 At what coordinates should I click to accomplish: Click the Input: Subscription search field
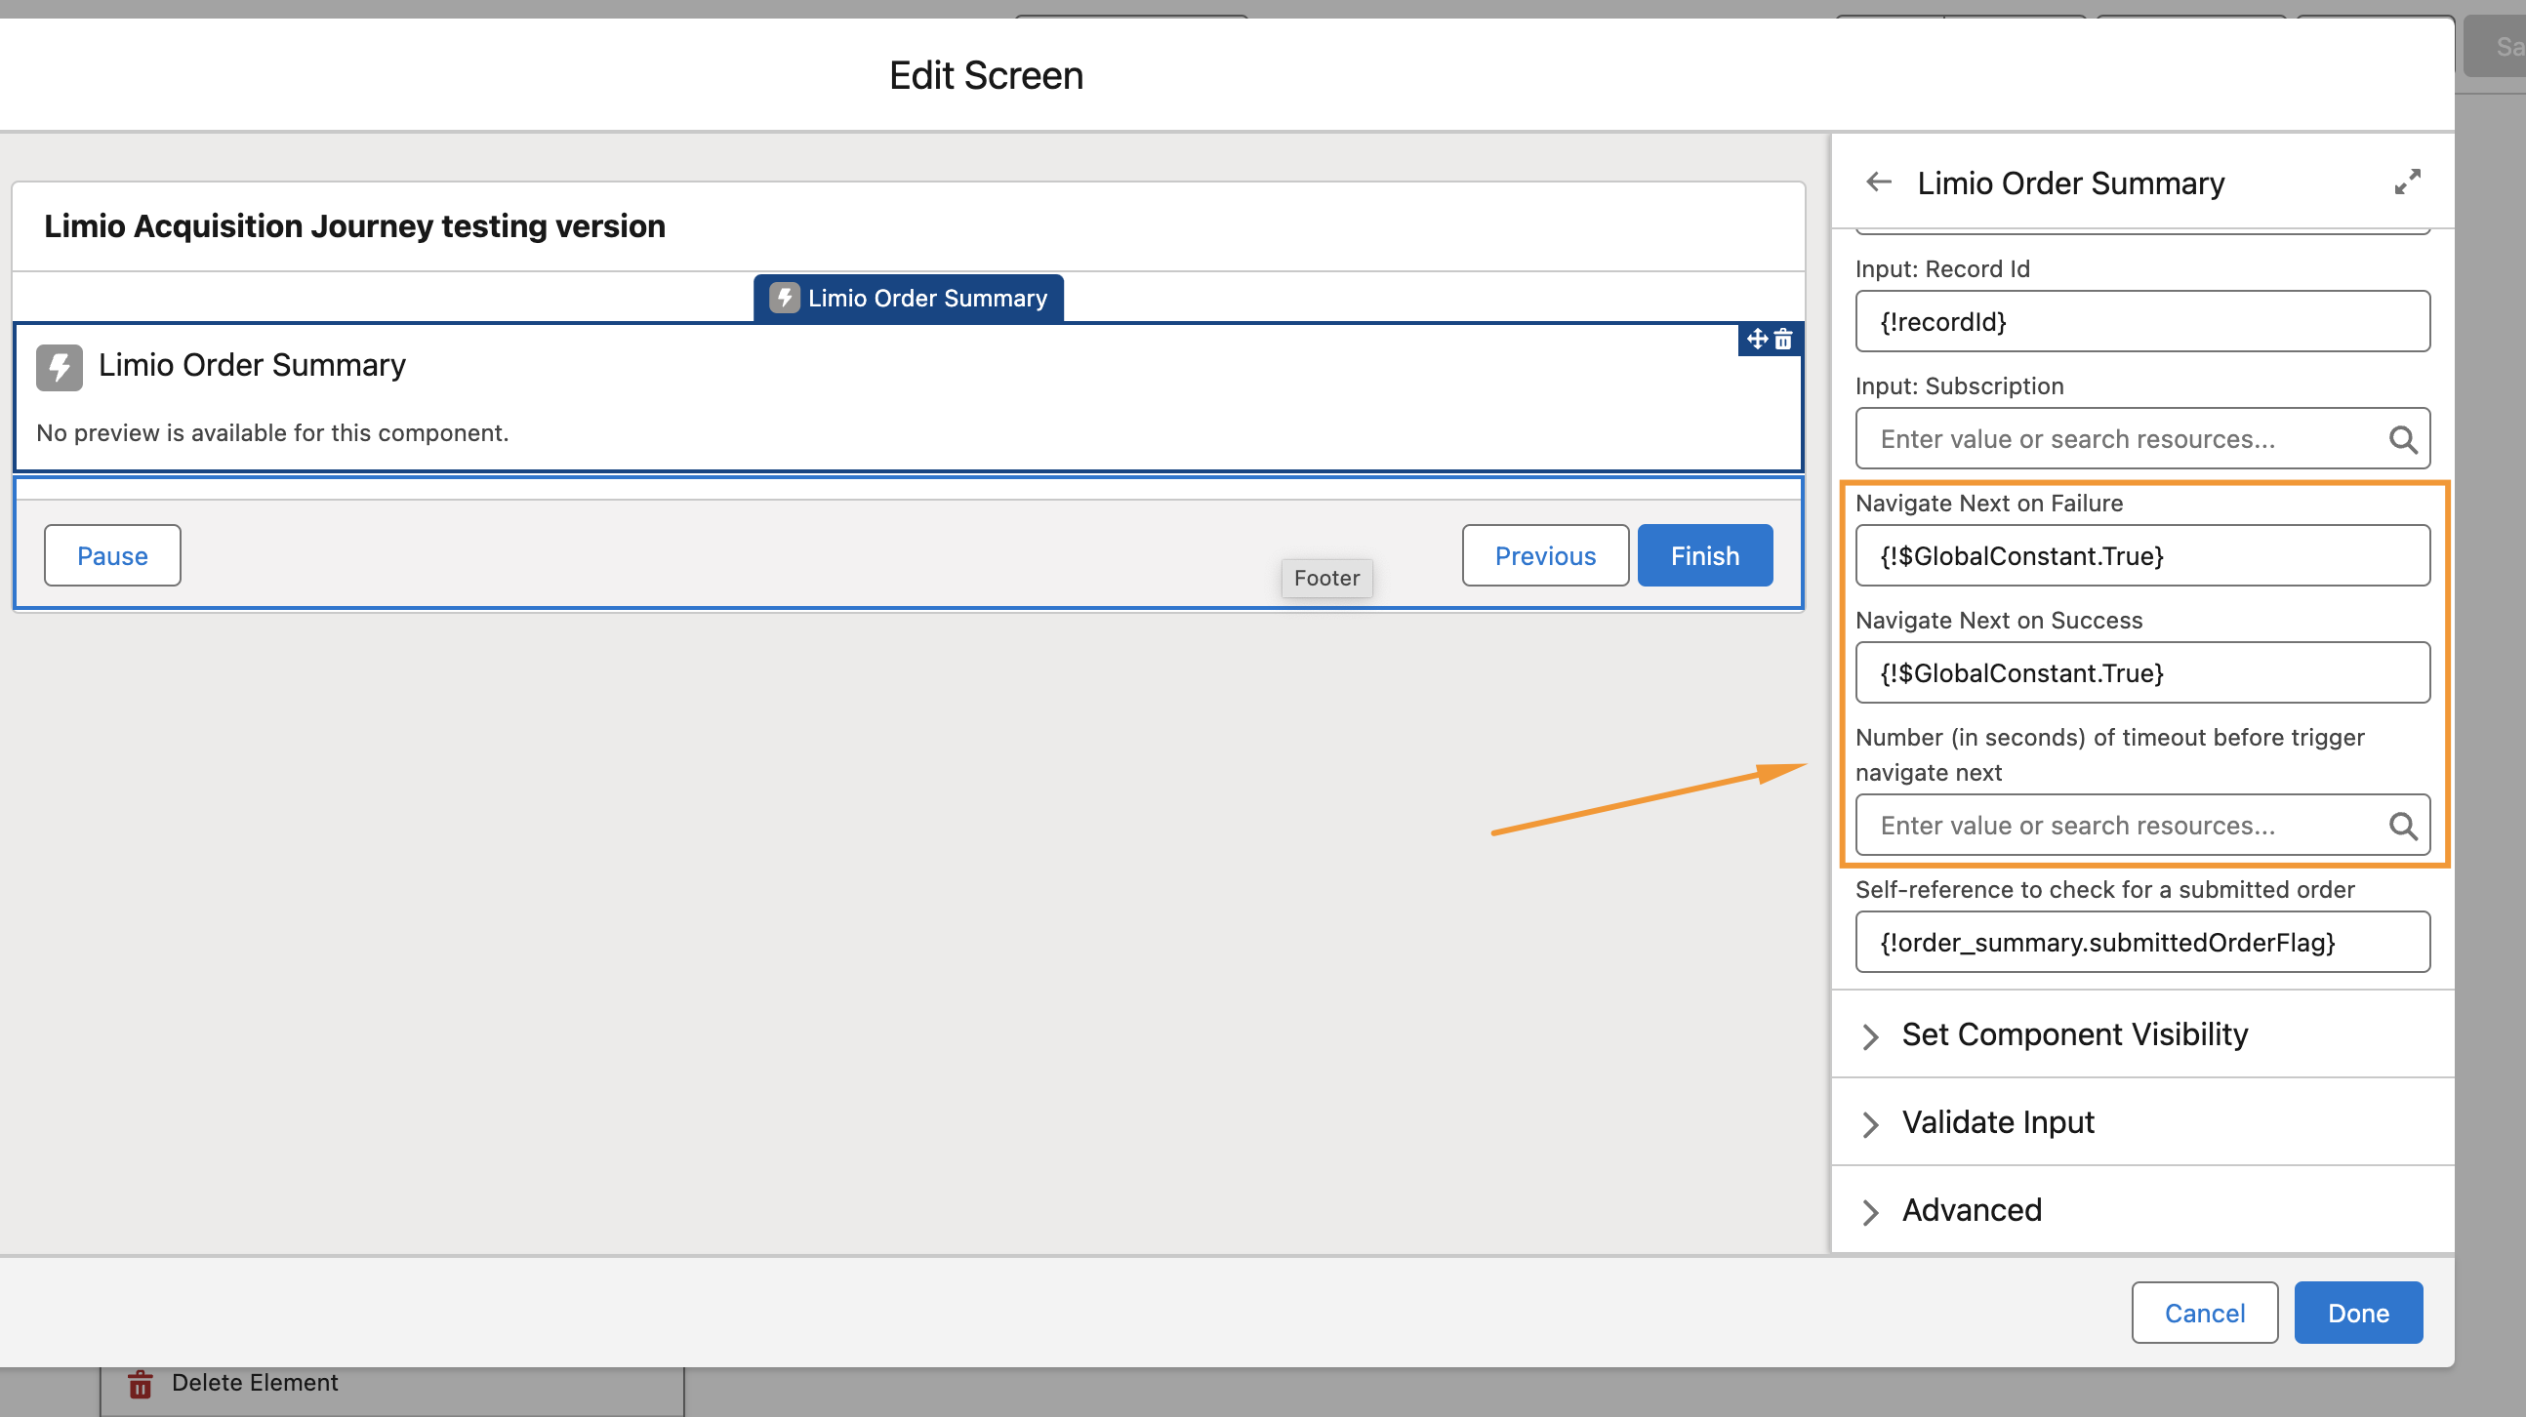click(x=2142, y=439)
